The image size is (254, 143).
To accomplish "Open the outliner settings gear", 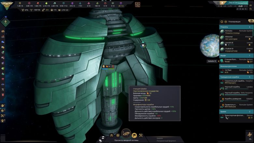I will (222, 21).
